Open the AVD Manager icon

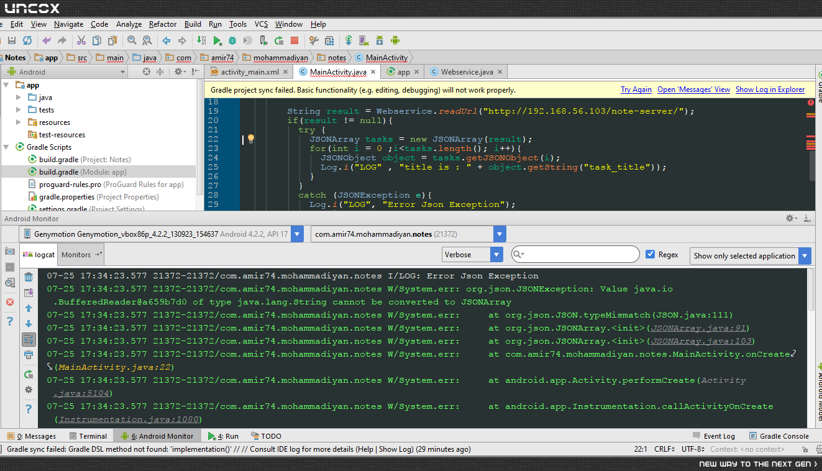coord(364,40)
